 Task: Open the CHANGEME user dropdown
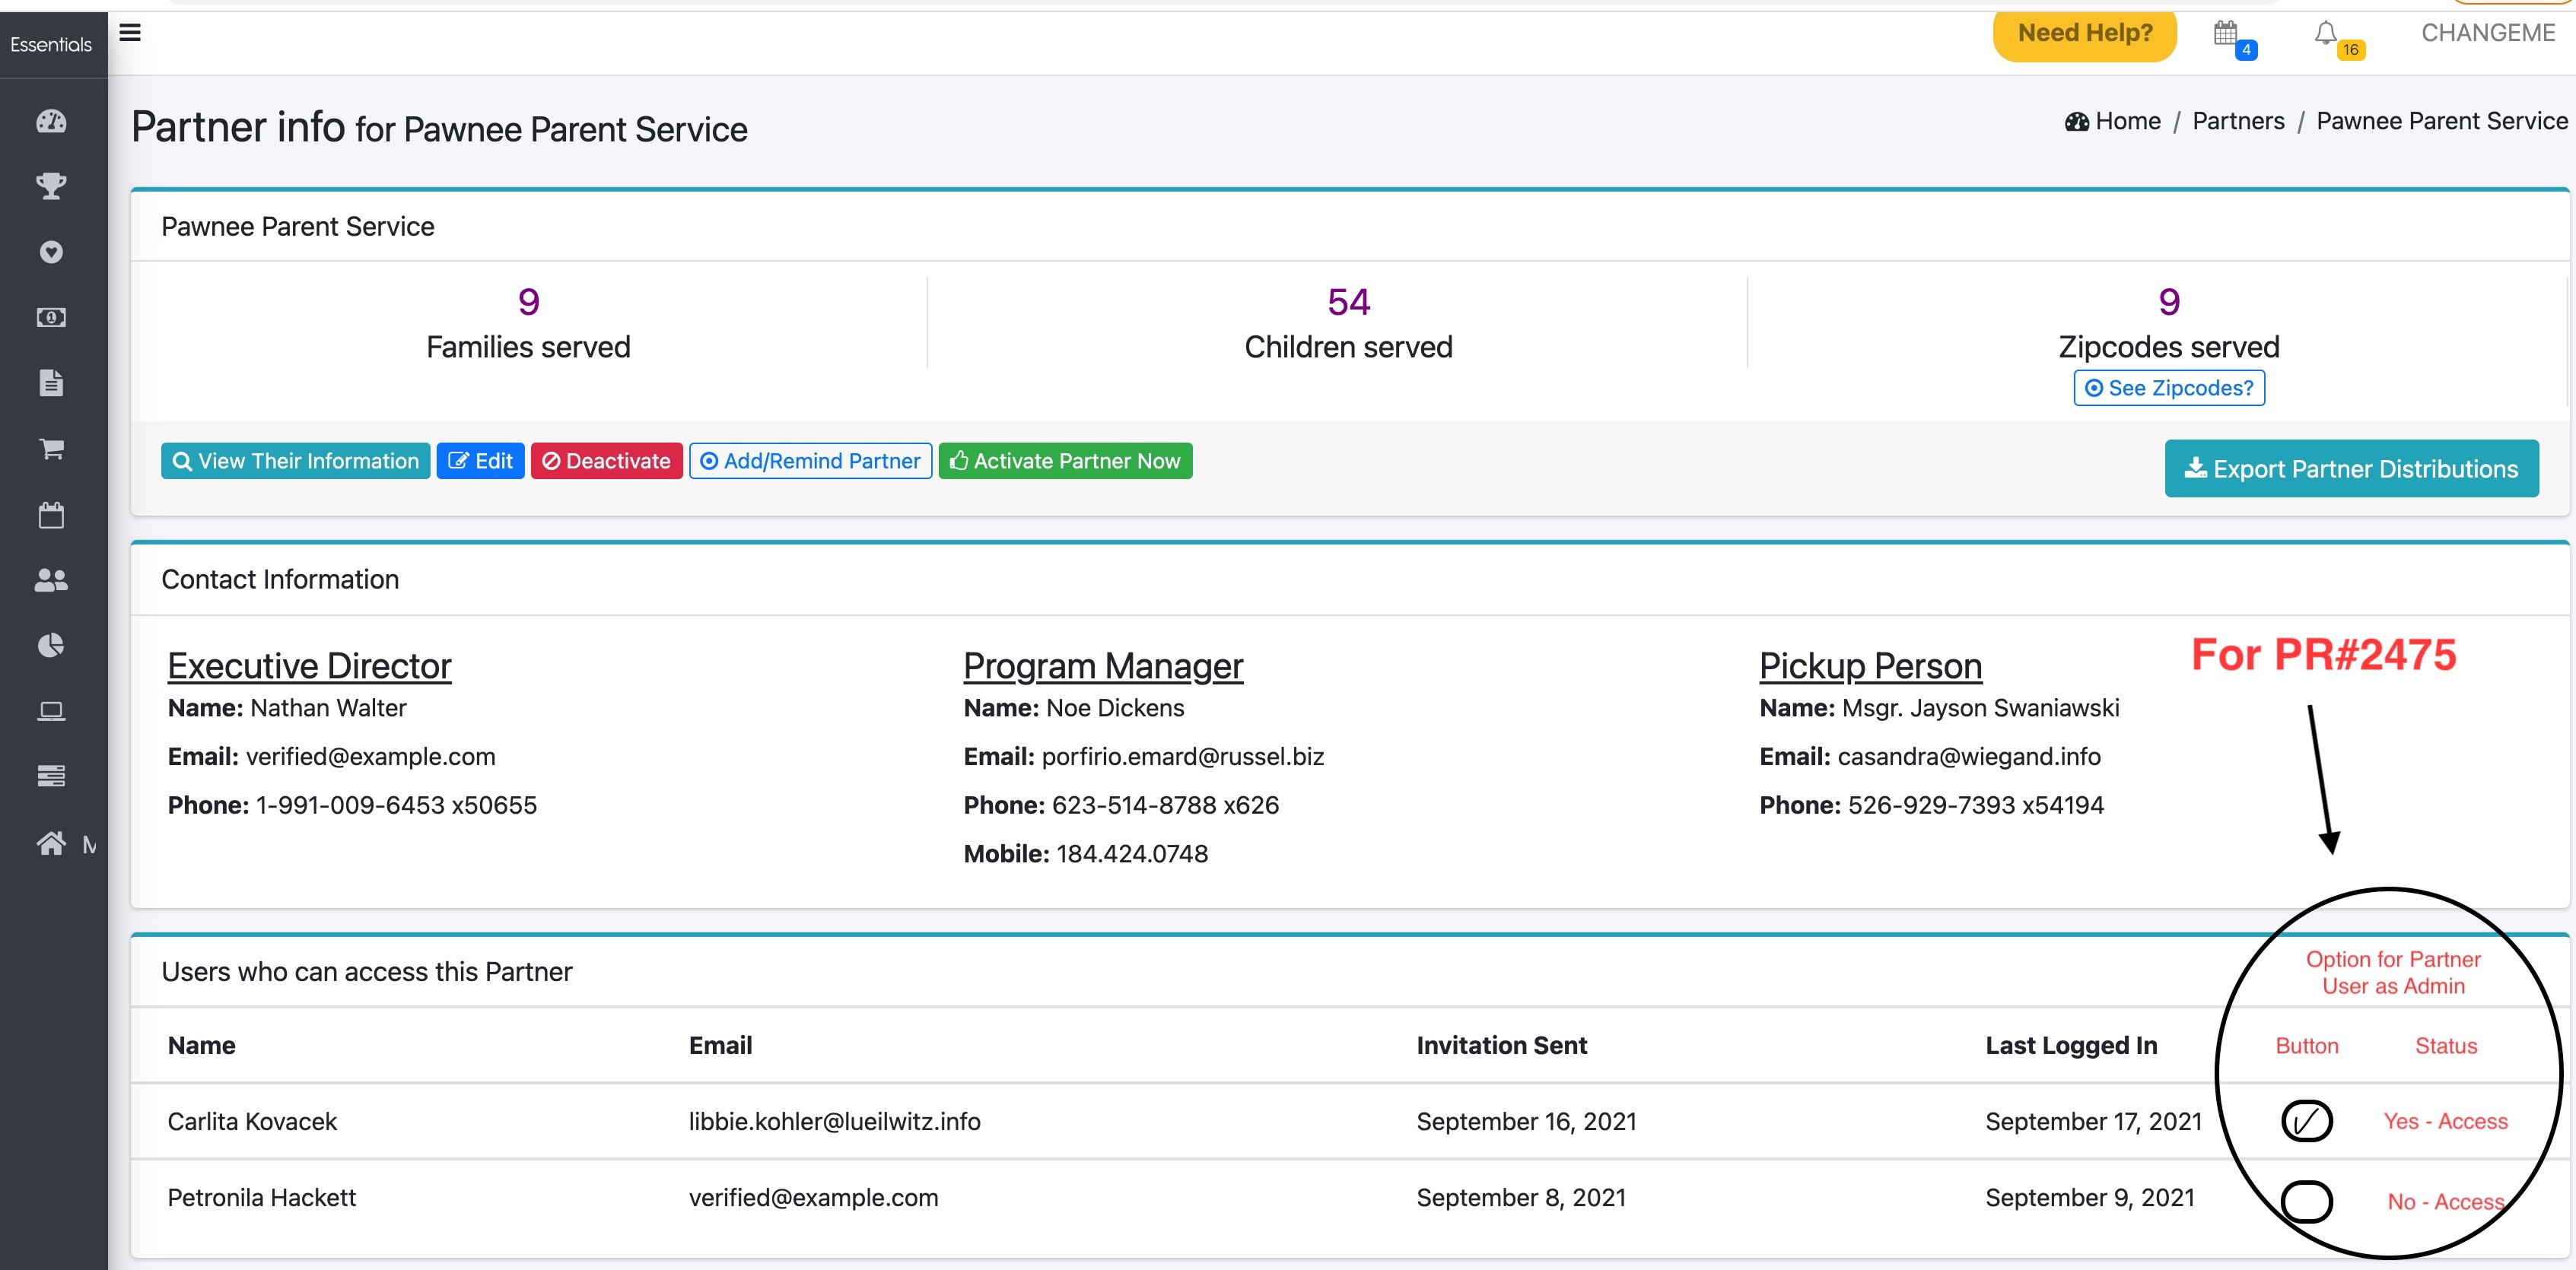2487,33
